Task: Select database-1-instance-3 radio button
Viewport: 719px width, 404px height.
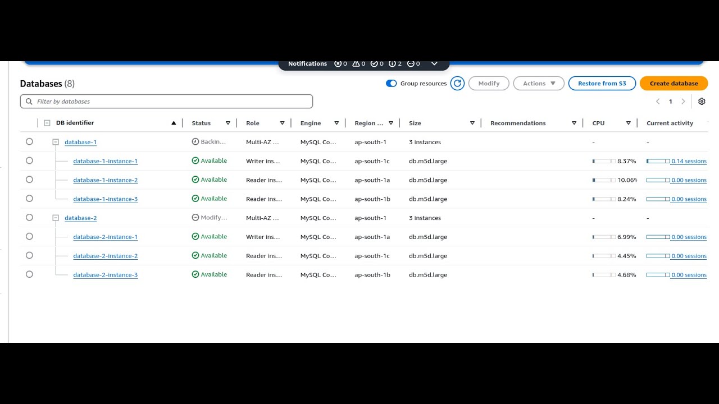Action: pyautogui.click(x=29, y=199)
